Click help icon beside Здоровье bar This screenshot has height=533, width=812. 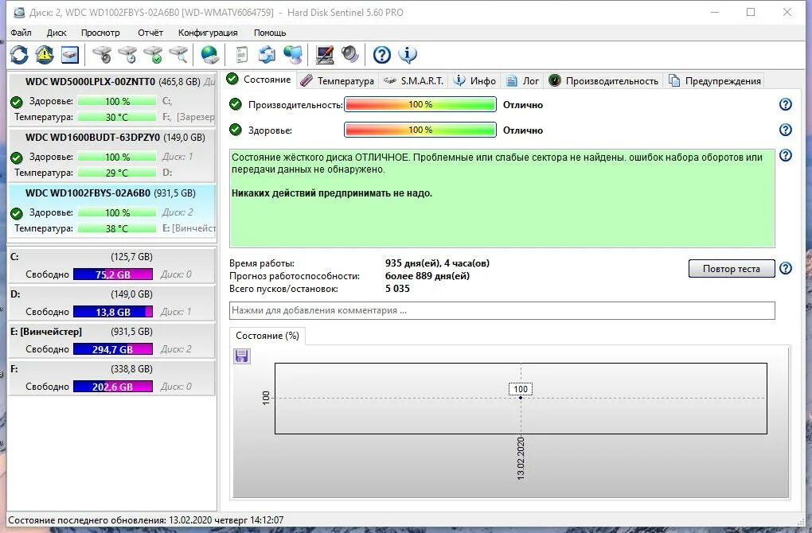786,130
